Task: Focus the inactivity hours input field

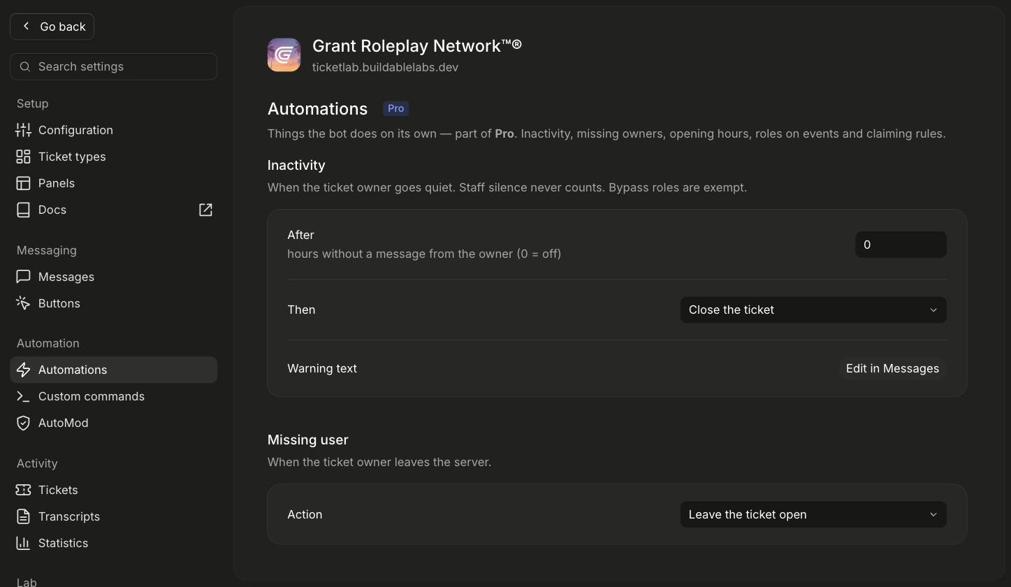Action: (901, 245)
